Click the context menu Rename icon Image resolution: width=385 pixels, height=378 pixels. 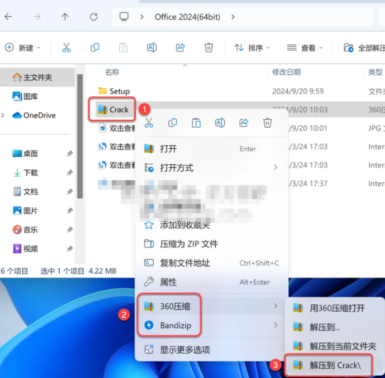220,123
